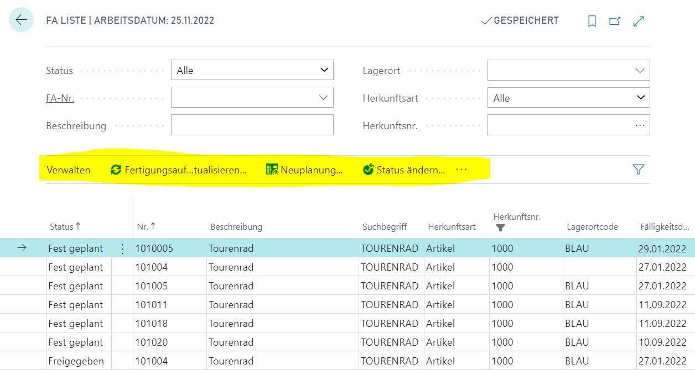Click the Status ändern icon

(369, 170)
